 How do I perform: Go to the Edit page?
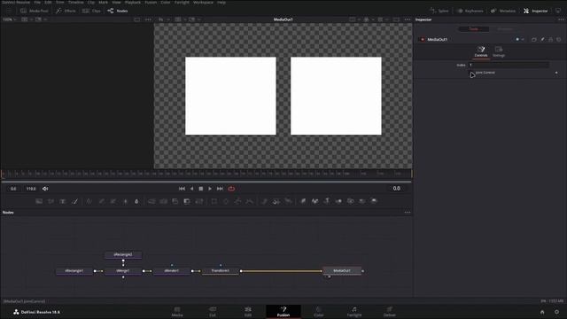248,311
